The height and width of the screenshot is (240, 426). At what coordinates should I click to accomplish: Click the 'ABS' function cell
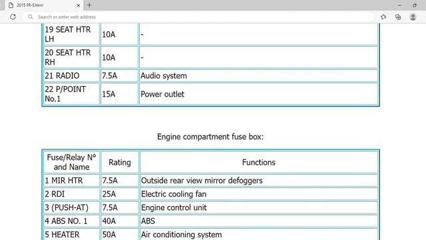click(x=258, y=221)
